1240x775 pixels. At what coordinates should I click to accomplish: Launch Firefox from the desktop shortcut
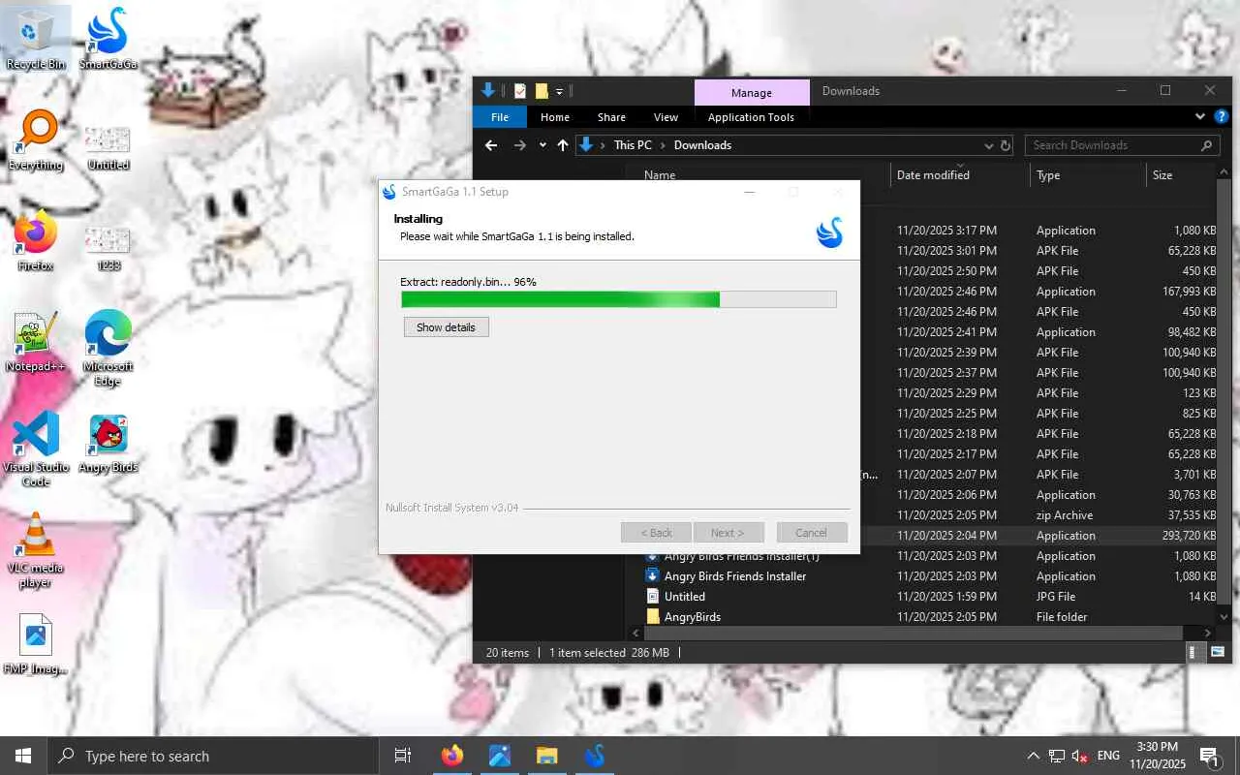[x=36, y=242]
